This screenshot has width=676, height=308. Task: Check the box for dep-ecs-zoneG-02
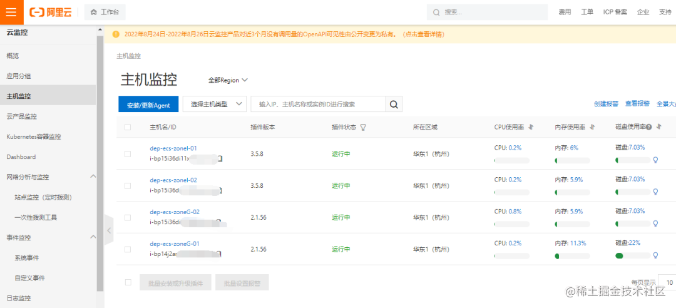coord(128,218)
